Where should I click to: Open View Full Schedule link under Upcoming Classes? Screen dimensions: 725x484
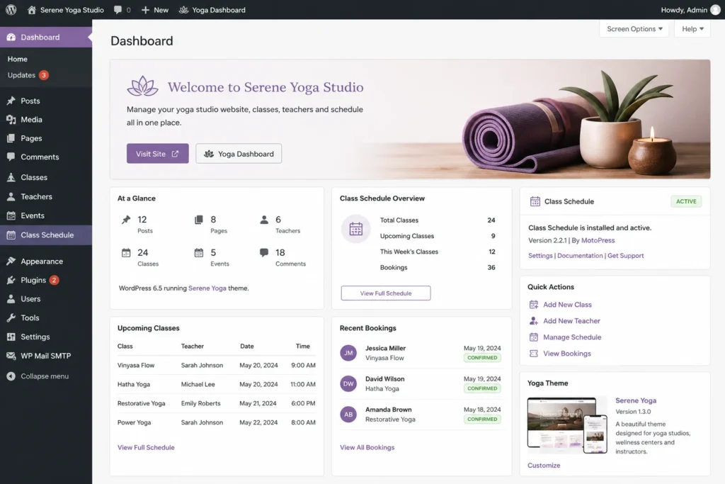[146, 447]
